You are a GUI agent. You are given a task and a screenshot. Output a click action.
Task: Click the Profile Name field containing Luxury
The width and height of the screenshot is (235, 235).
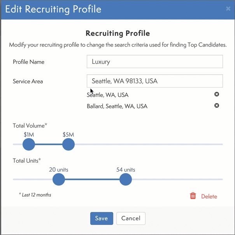tap(155, 61)
